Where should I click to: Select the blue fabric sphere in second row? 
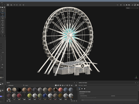tap(45, 96)
